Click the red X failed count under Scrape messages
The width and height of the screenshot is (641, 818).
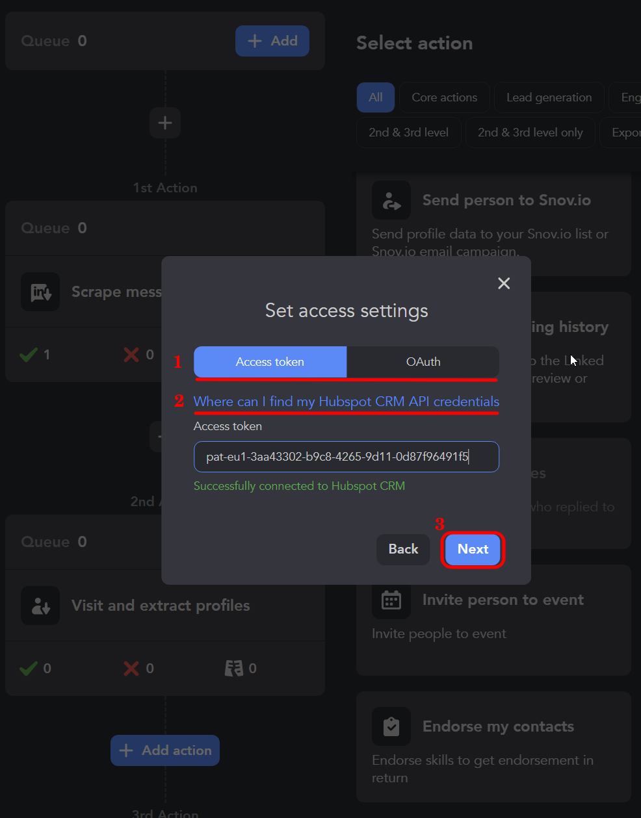pyautogui.click(x=138, y=355)
